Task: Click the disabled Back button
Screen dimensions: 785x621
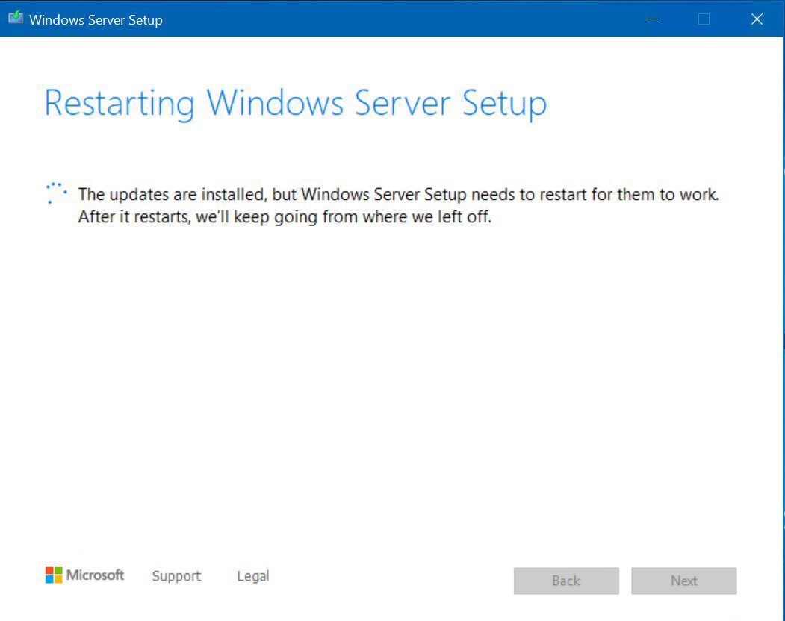Action: point(566,581)
